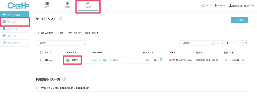Switch to the VPS tab

click(47, 5)
